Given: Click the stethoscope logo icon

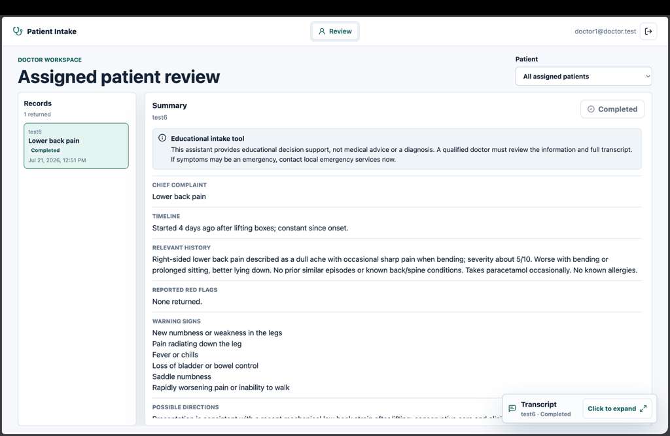Looking at the screenshot, I should pyautogui.click(x=18, y=31).
